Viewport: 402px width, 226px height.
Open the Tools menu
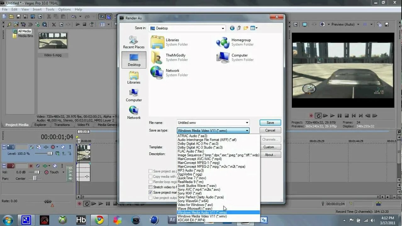(x=50, y=9)
